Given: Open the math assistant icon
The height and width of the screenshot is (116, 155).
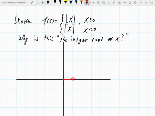Looking at the screenshot, I should point(119,3).
